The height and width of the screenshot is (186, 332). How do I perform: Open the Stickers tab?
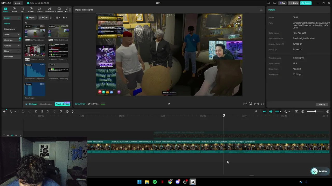tap(31, 10)
